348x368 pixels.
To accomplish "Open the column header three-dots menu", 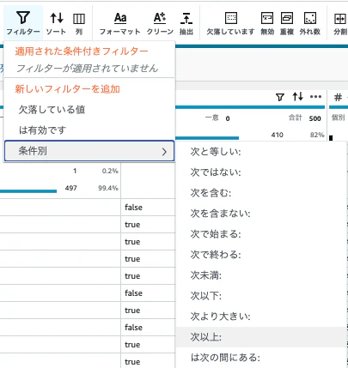I will point(315,97).
